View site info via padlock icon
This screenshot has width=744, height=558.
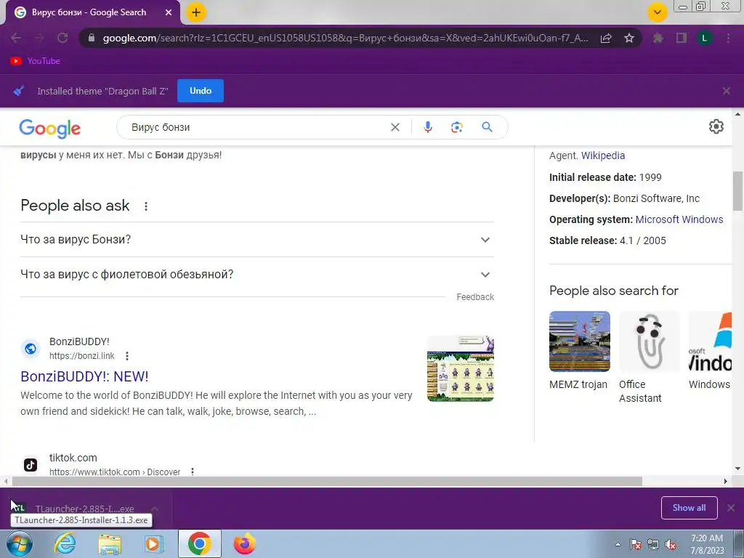pyautogui.click(x=92, y=38)
